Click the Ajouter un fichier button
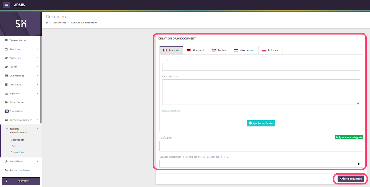370x187 pixels. 261,123
